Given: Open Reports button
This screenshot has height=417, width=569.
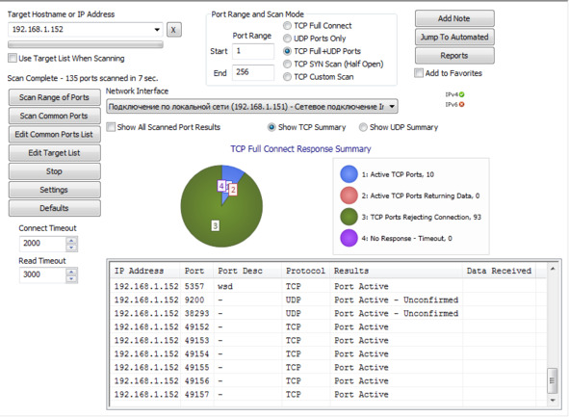Looking at the screenshot, I should tap(454, 56).
